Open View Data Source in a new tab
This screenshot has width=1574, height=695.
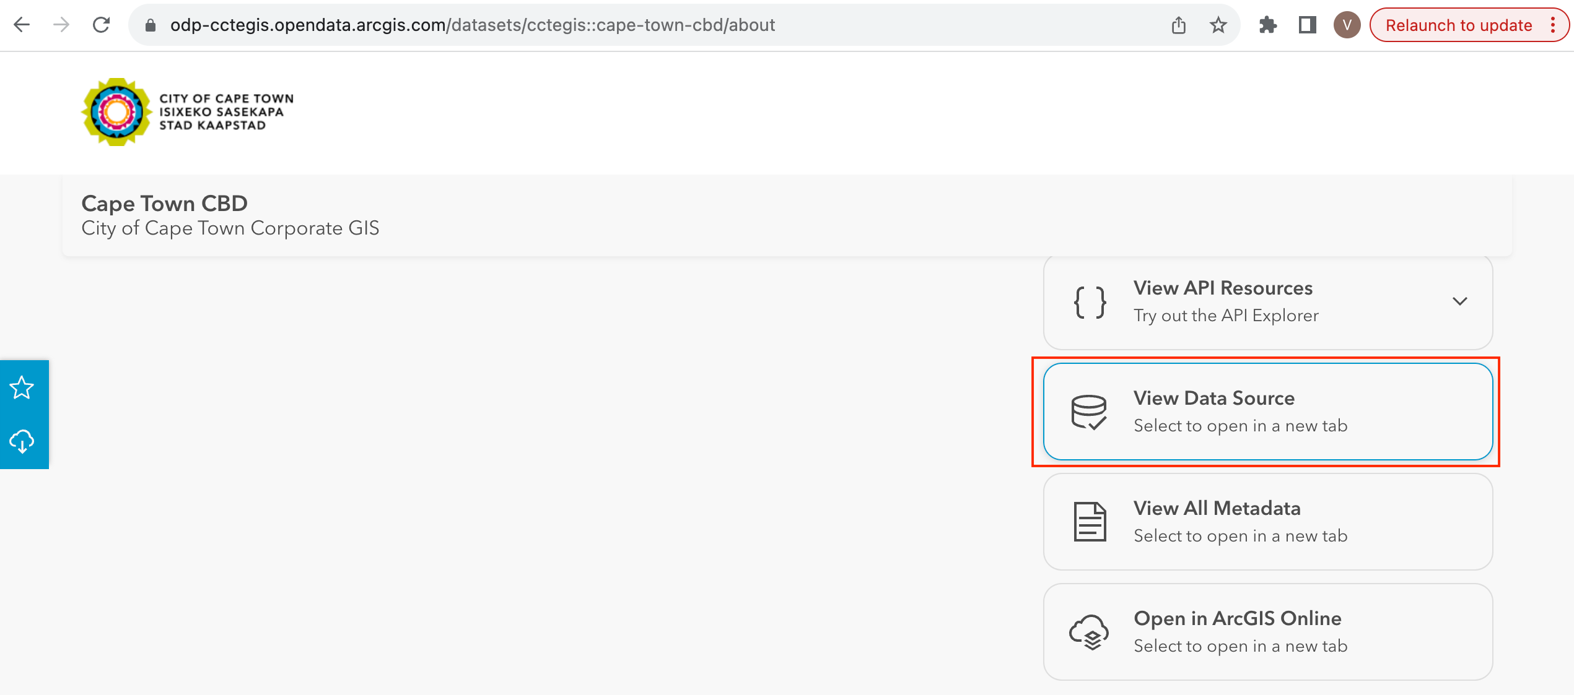(x=1267, y=412)
